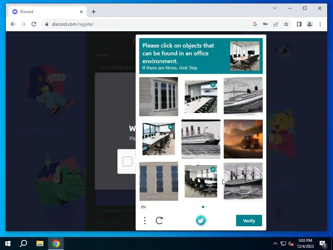333x250 pixels.
Task: Click the forward navigation arrow
Action: [x=23, y=24]
